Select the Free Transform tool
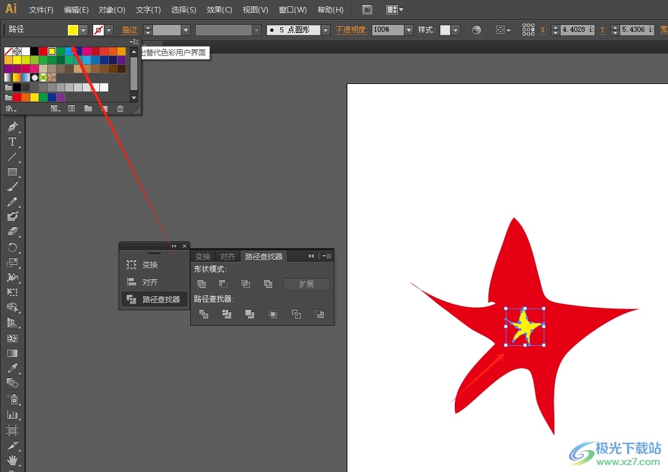 [12, 292]
